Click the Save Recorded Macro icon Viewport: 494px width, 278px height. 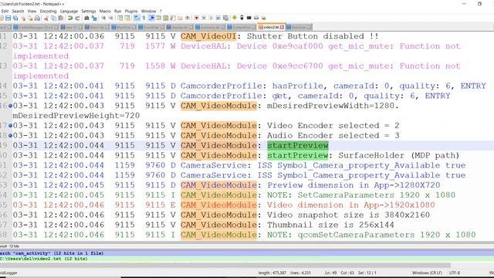225,18
